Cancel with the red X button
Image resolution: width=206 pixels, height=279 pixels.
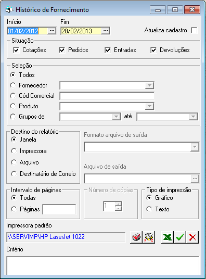click(x=192, y=237)
